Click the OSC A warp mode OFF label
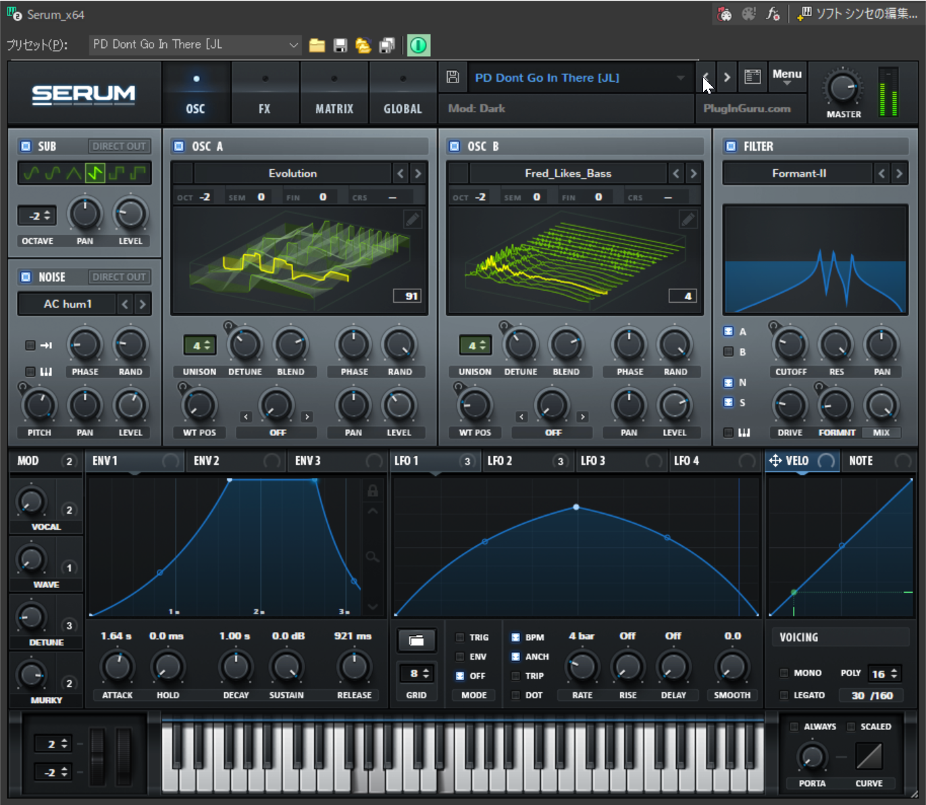 tap(278, 433)
